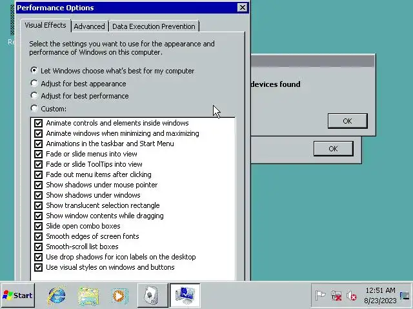The height and width of the screenshot is (309, 413).
Task: Uncheck Animate controls and elements inside windows
Action: point(39,123)
